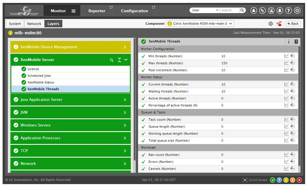
Task: Expand the JVM layer chevron
Action: (x=125, y=113)
